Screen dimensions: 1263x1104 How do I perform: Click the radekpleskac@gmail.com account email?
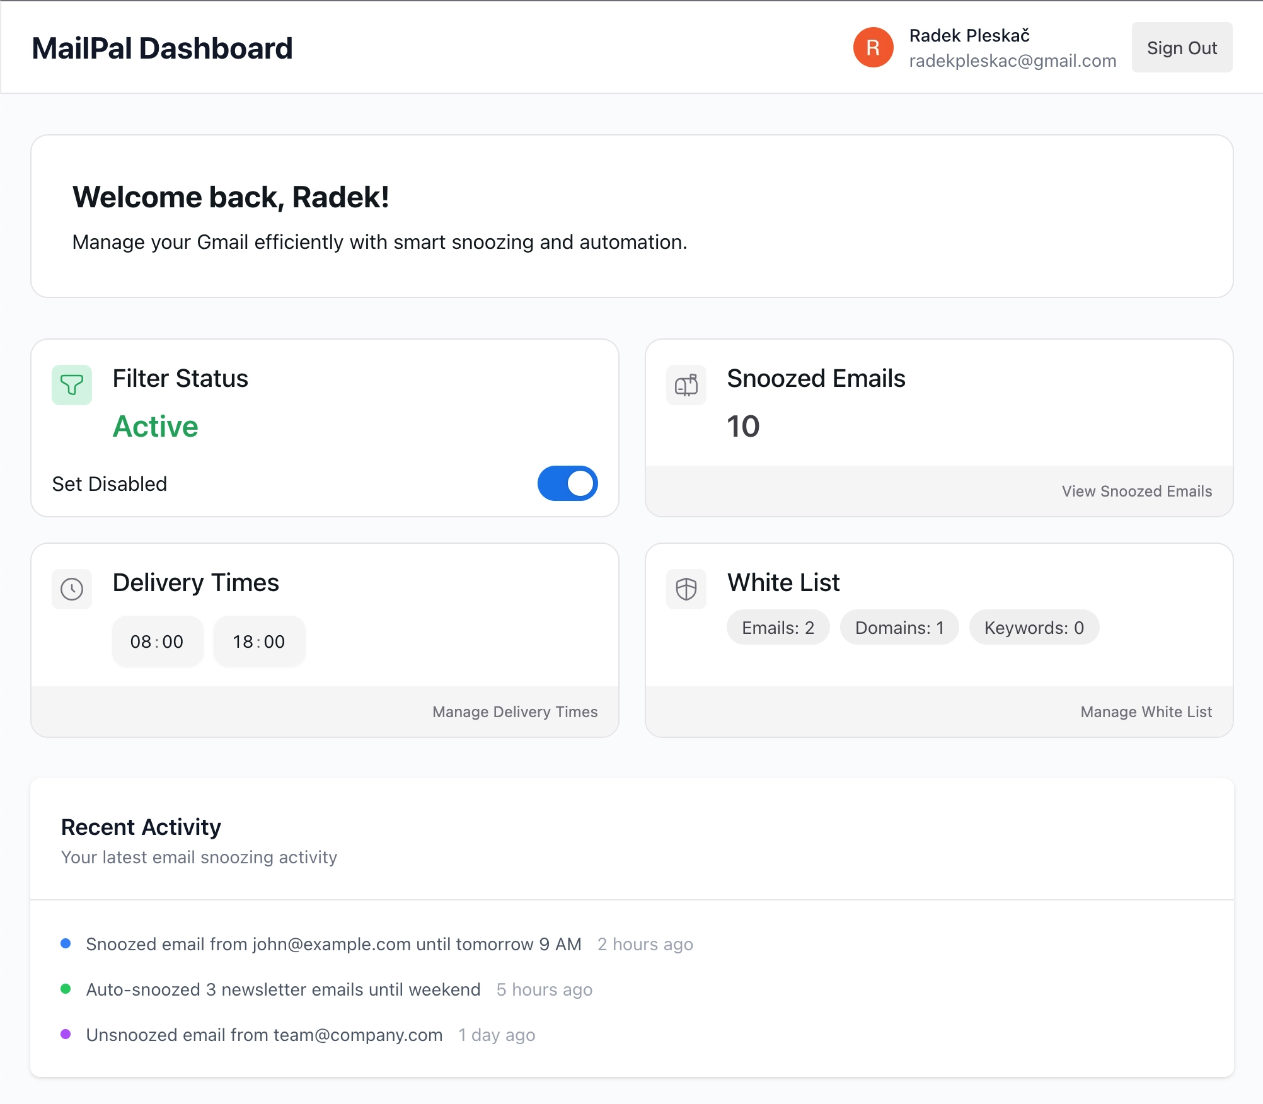pyautogui.click(x=1012, y=61)
